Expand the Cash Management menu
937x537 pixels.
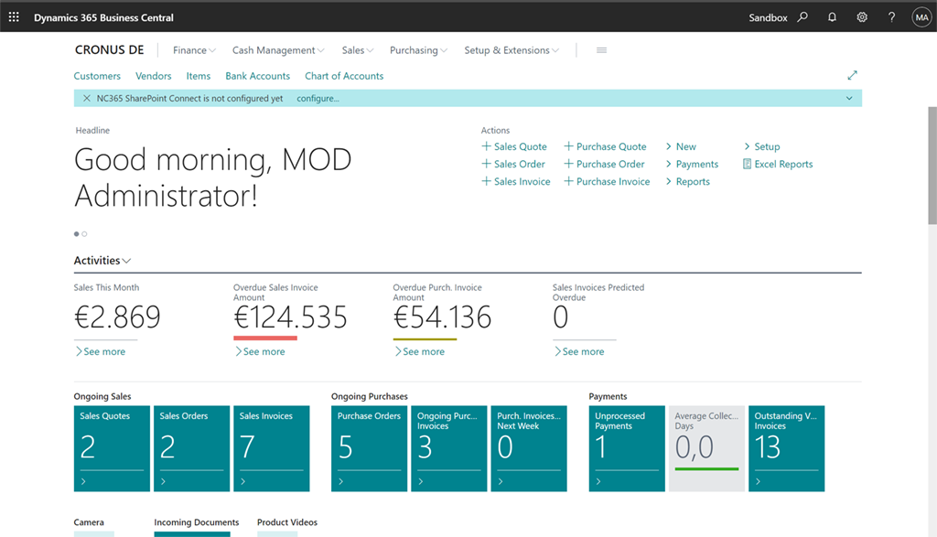[x=278, y=50]
